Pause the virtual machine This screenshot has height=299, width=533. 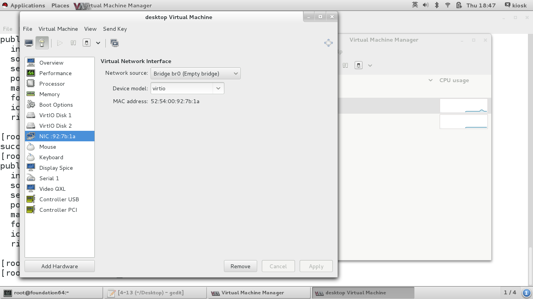click(73, 43)
